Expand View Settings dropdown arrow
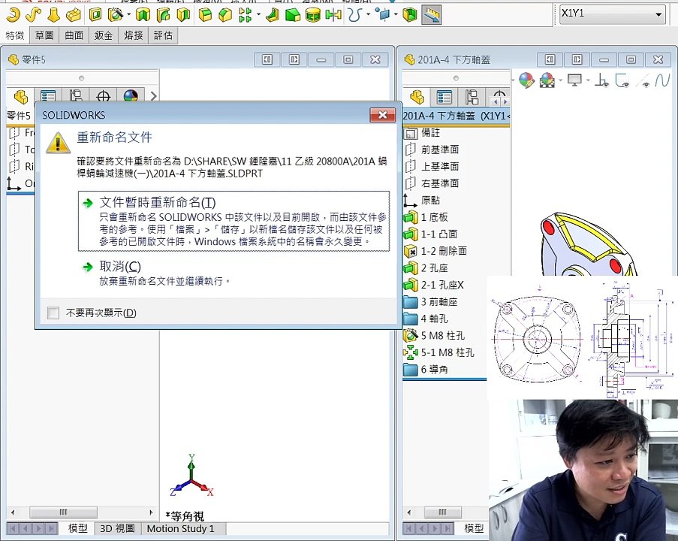 pyautogui.click(x=588, y=80)
